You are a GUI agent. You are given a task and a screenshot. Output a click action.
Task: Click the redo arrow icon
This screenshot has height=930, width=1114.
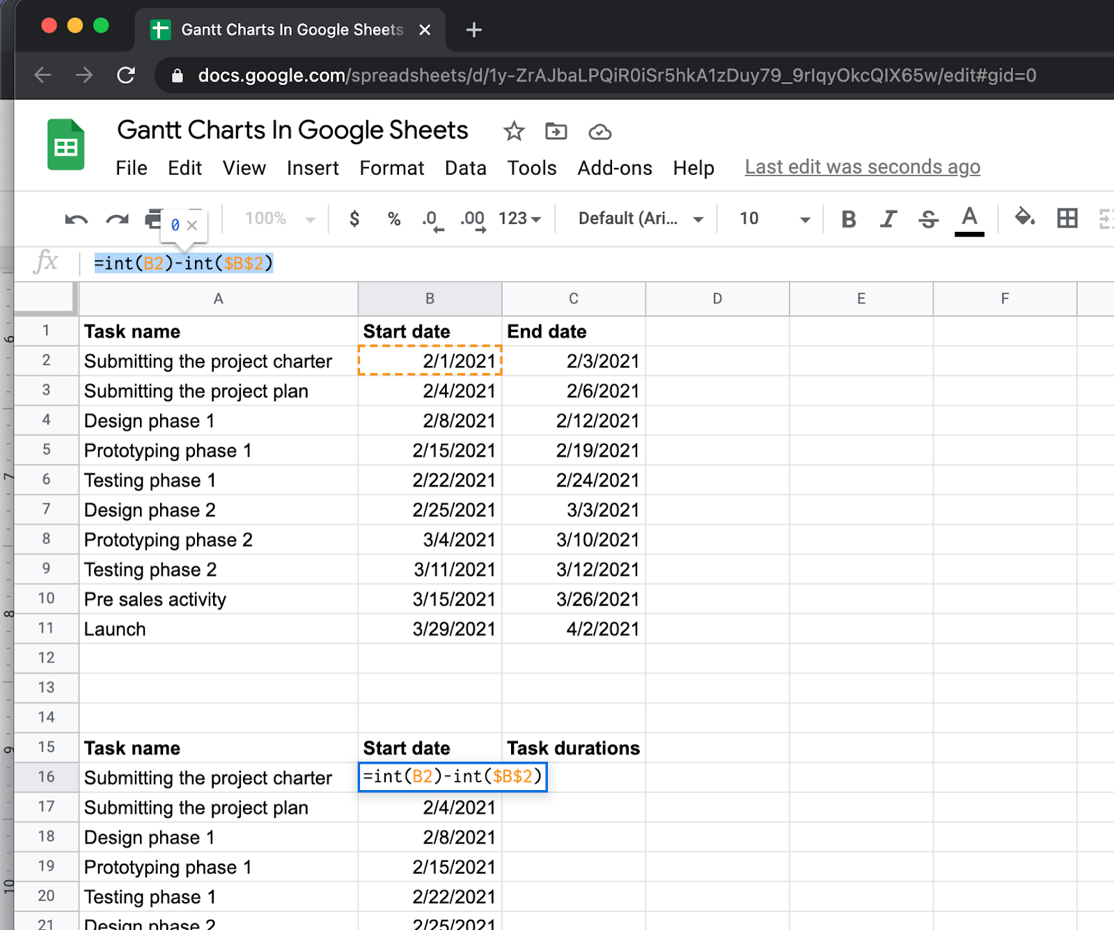pyautogui.click(x=117, y=219)
